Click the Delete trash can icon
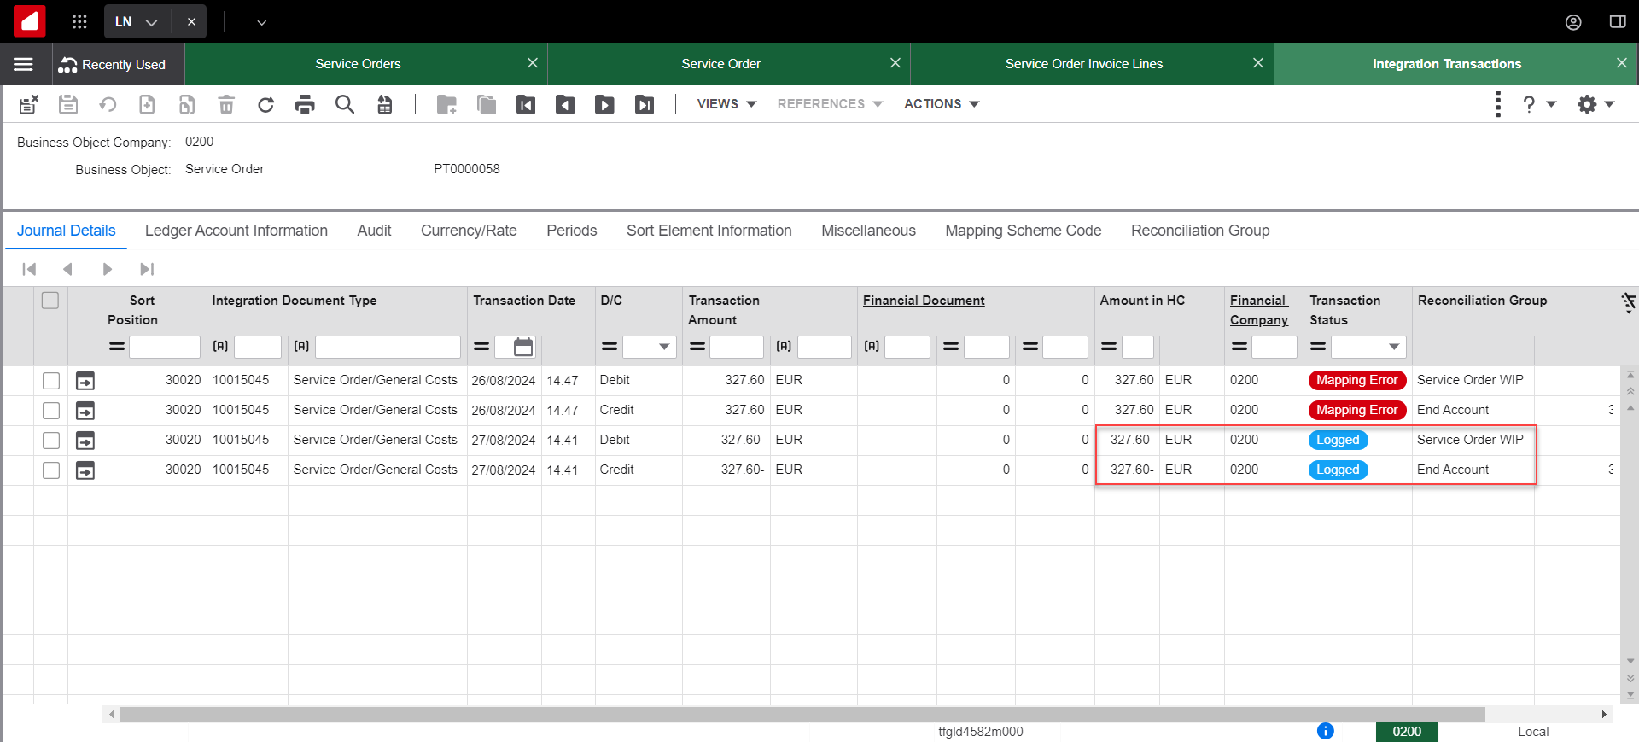Screen dimensions: 1639x742 click(x=226, y=104)
